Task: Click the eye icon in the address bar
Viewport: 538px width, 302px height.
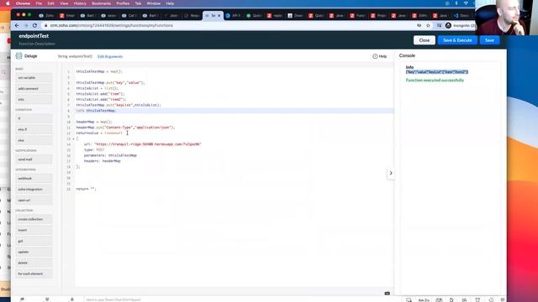Action: pos(419,25)
